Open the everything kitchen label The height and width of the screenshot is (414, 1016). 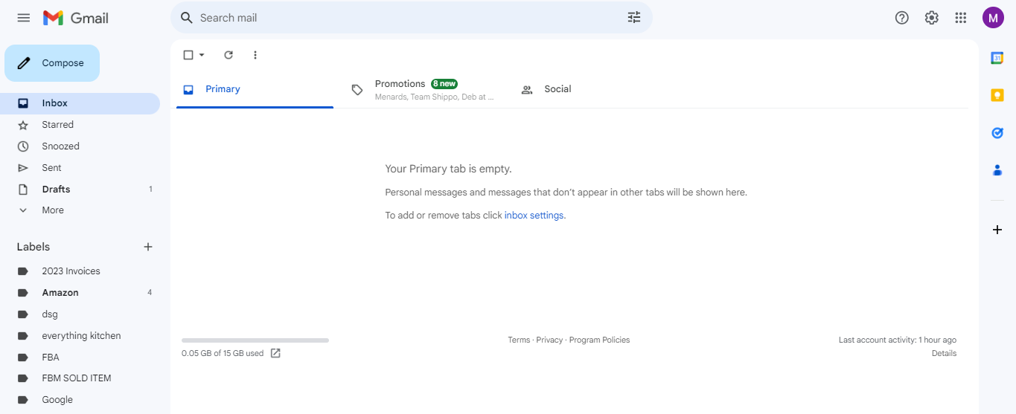pyautogui.click(x=80, y=336)
